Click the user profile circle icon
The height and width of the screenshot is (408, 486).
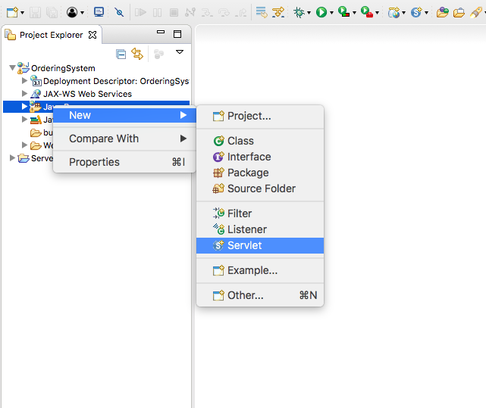click(x=72, y=12)
